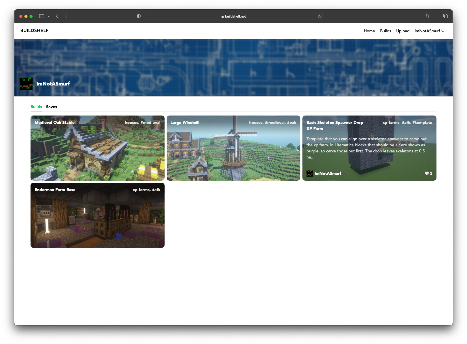The image size is (467, 344).
Task: Open the ImNotASmurf author link on the card
Action: pyautogui.click(x=328, y=173)
